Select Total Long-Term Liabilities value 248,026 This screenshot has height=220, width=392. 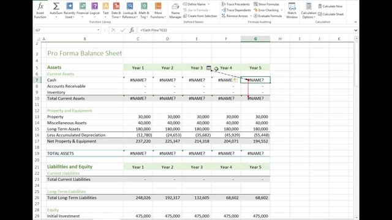click(x=138, y=198)
